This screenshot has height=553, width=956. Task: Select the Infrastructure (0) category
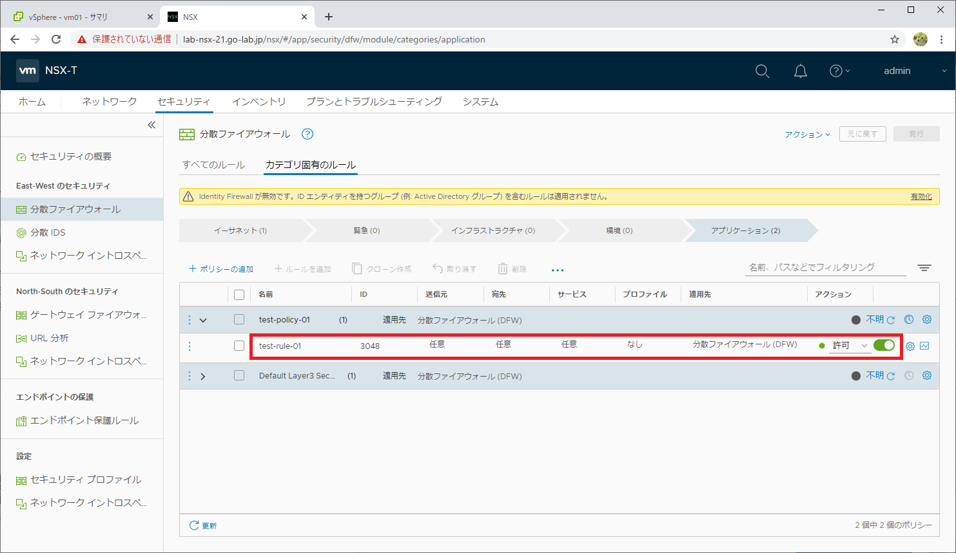(x=493, y=230)
